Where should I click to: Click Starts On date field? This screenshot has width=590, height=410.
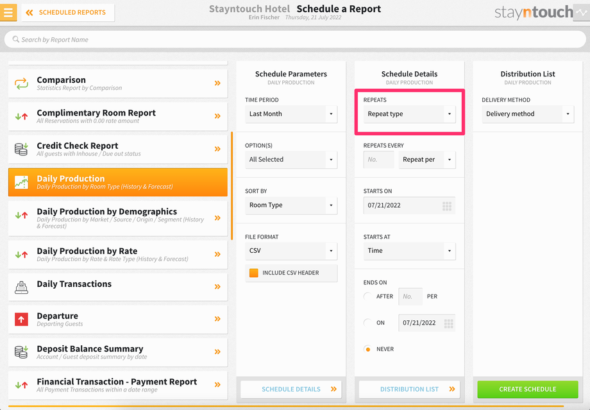409,205
